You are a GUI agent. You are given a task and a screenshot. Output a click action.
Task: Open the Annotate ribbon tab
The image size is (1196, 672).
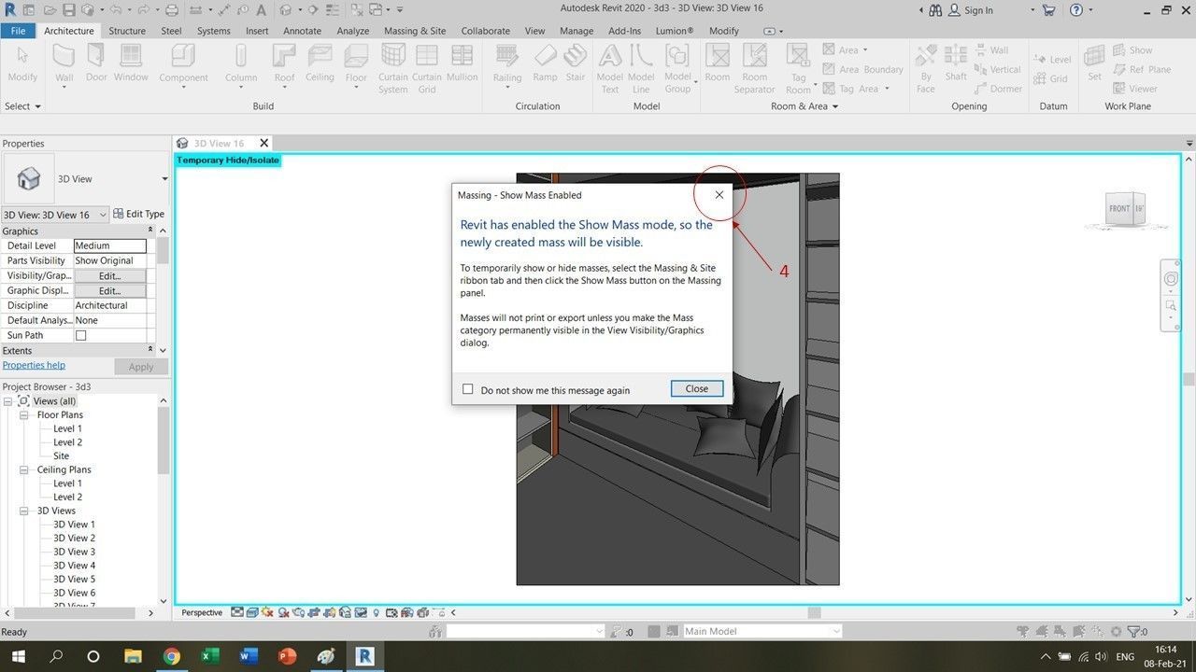pyautogui.click(x=302, y=31)
